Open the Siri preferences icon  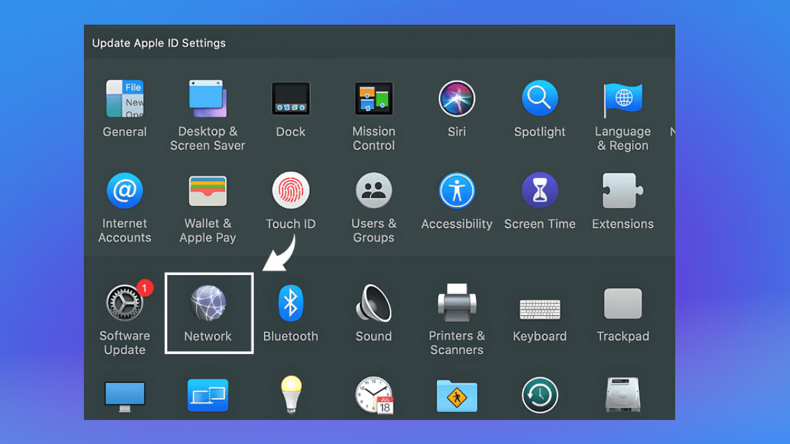[457, 99]
